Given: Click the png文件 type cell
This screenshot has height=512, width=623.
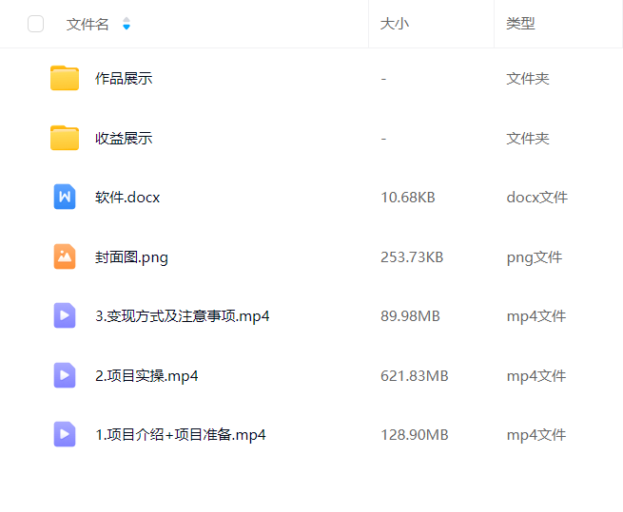Looking at the screenshot, I should (535, 257).
